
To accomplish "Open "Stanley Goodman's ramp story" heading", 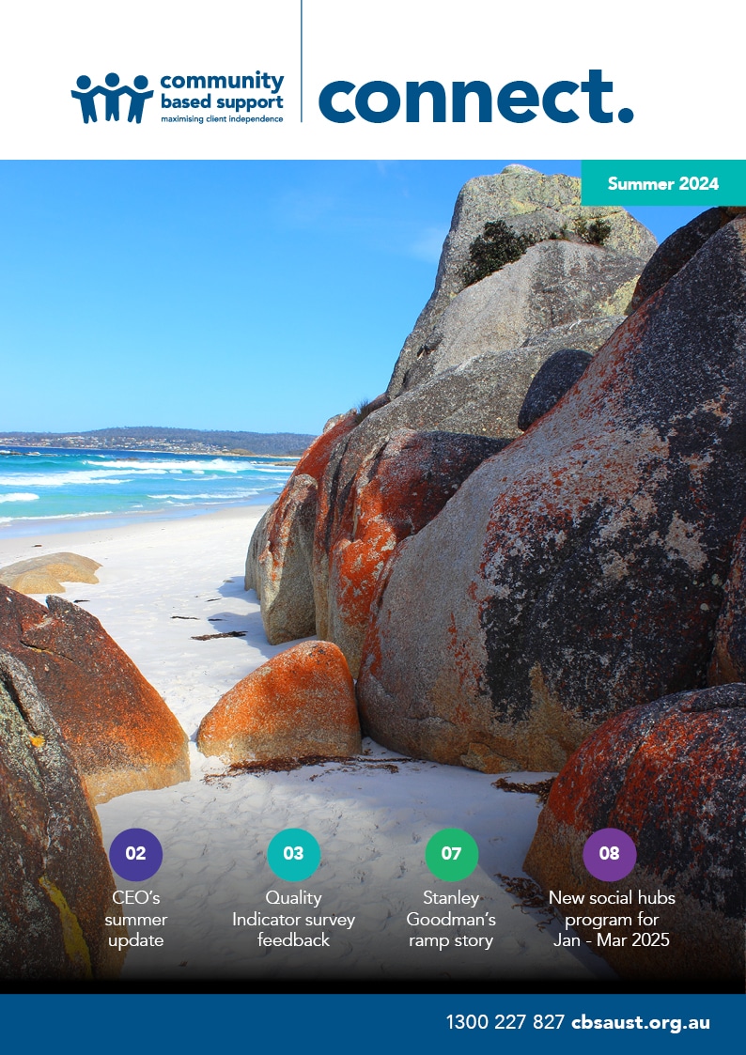I will click(x=451, y=919).
